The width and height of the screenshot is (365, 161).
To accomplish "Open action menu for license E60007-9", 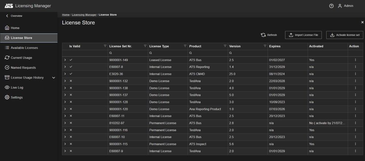I will [x=355, y=151].
